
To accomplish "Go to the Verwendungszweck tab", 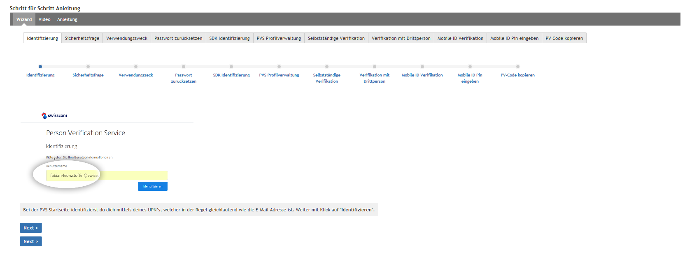I will pos(127,38).
